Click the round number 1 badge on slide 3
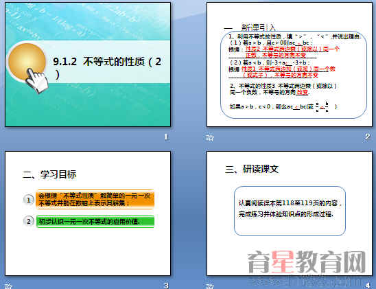376x289 pixels. coord(29,200)
